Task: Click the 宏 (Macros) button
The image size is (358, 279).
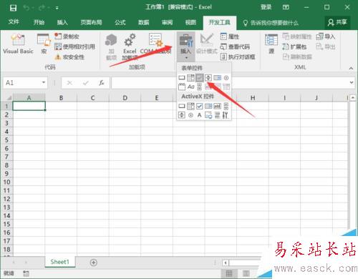Action: pos(44,44)
